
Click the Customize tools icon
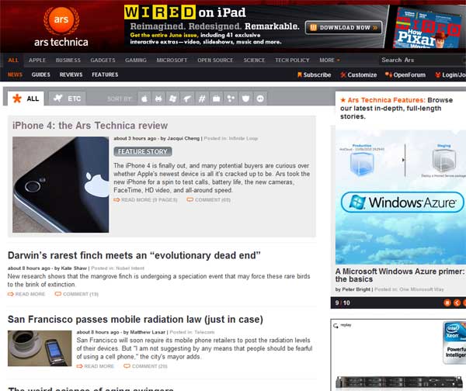click(343, 74)
